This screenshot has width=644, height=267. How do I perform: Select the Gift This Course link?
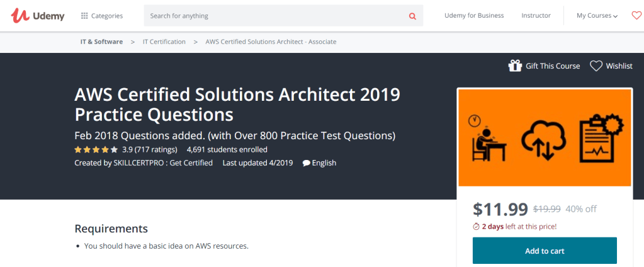[x=552, y=66]
